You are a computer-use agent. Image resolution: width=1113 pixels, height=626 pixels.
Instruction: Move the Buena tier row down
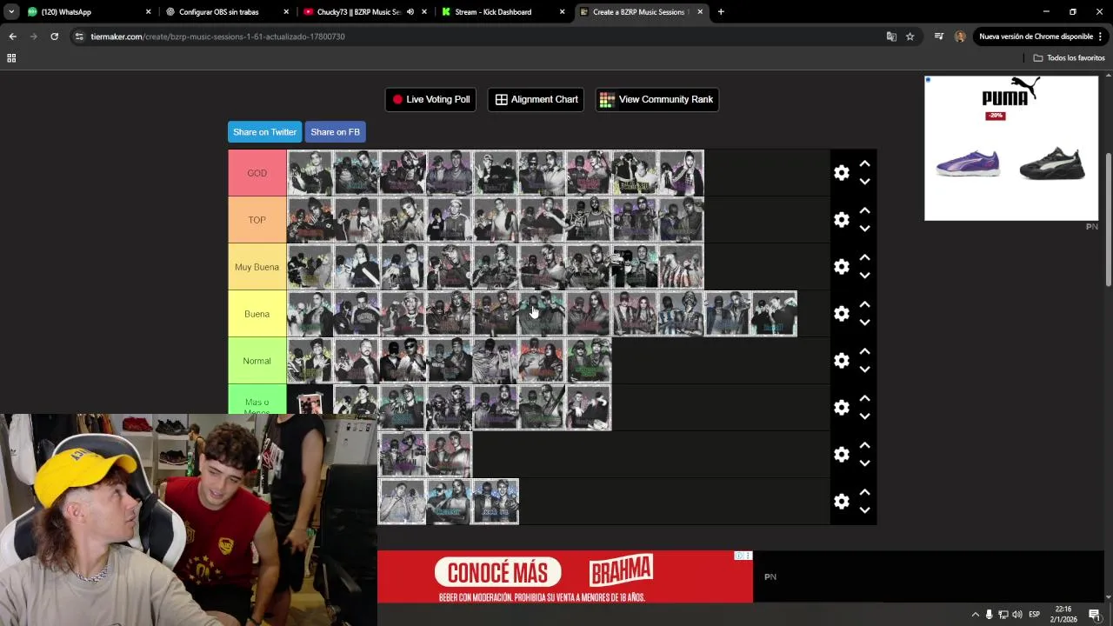coord(864,323)
